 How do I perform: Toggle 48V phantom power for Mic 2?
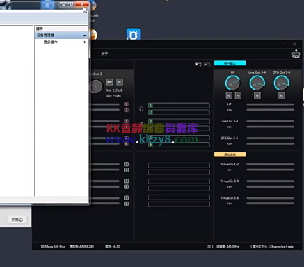tap(110, 82)
